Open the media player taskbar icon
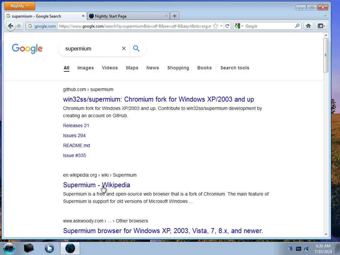 click(49, 248)
